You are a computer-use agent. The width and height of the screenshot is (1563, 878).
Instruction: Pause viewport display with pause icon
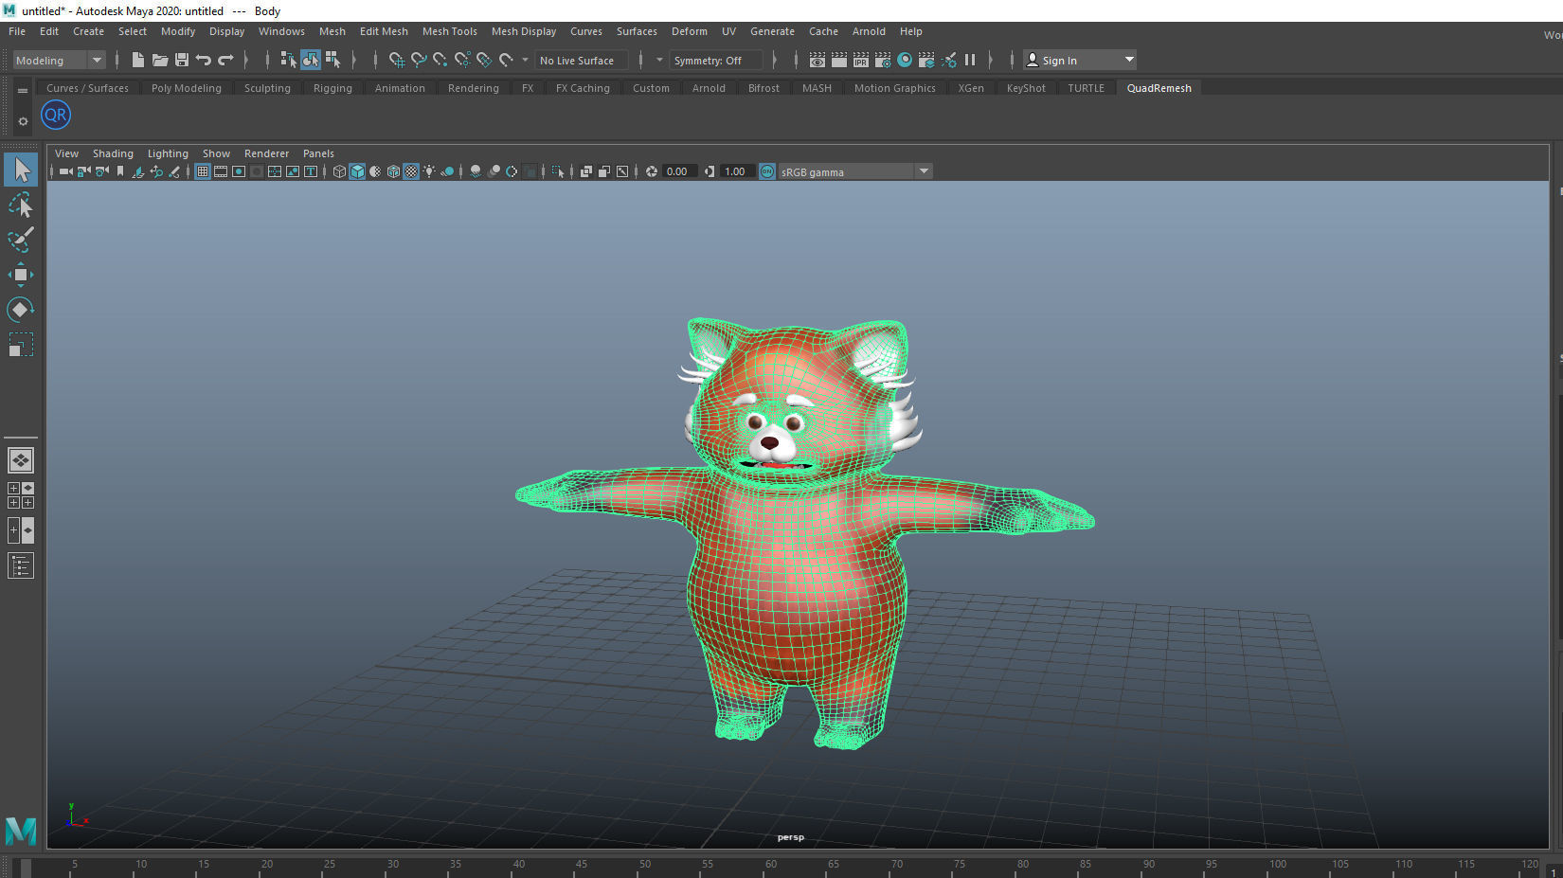[970, 60]
